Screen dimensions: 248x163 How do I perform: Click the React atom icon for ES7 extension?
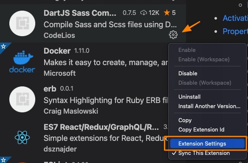[x=23, y=137]
